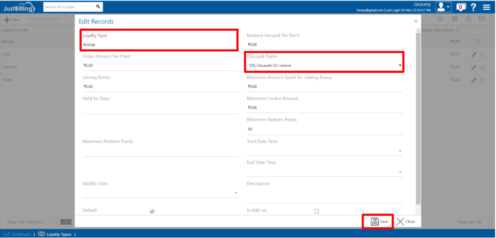
Task: Expand the Start Date Time picker
Action: 400,151
